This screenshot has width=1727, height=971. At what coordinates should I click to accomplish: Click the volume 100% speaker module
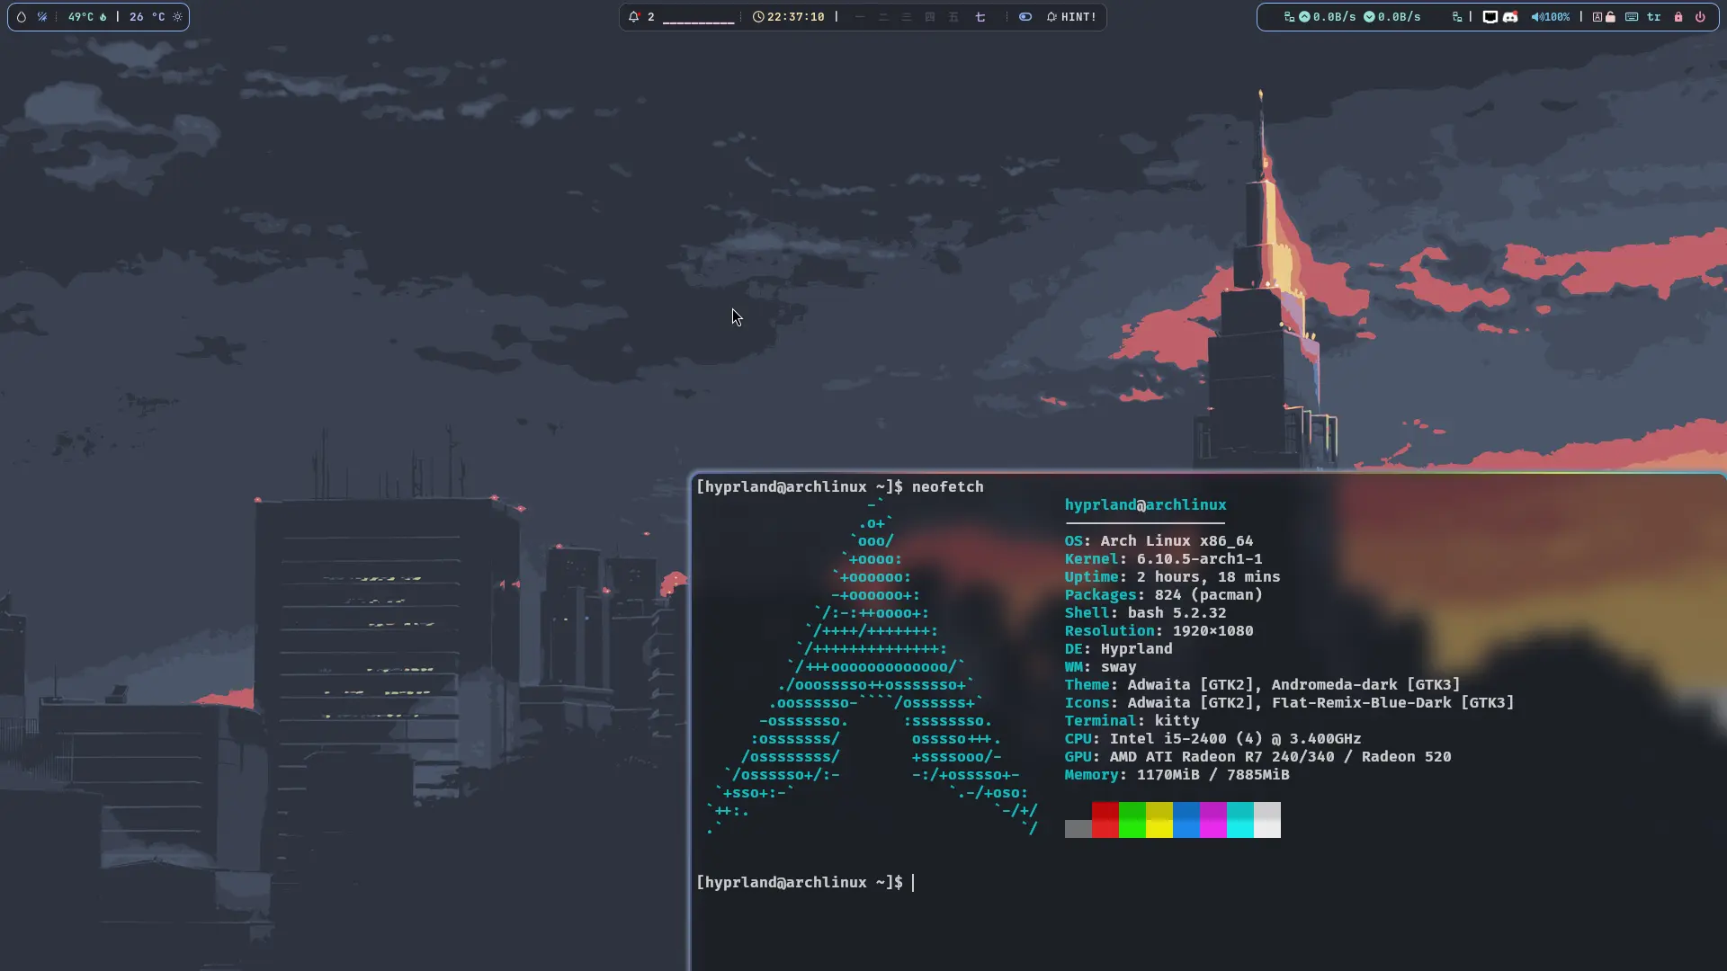coord(1551,17)
